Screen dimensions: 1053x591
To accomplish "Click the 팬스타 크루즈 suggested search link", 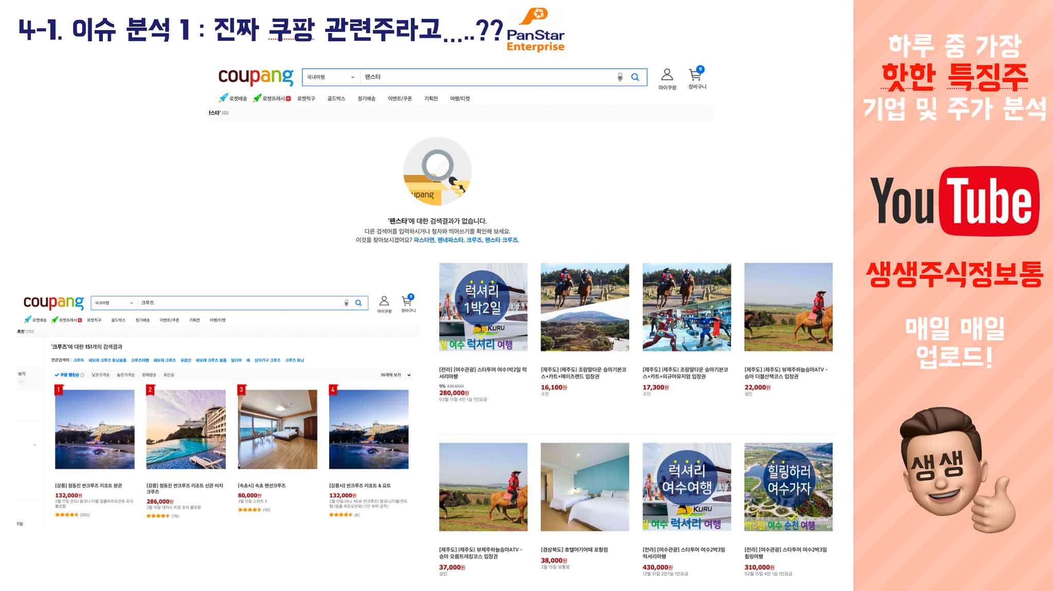I will tap(501, 240).
